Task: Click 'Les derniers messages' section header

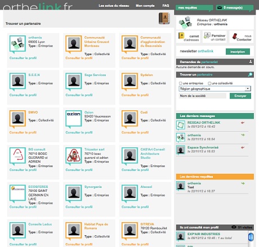Action: (x=215, y=116)
